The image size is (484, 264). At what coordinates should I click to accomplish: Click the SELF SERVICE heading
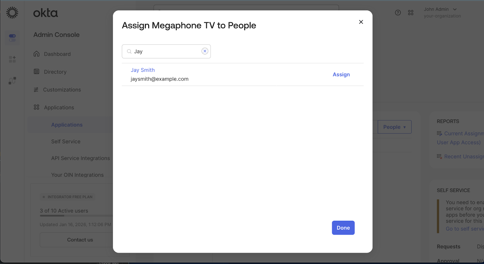coord(453,190)
